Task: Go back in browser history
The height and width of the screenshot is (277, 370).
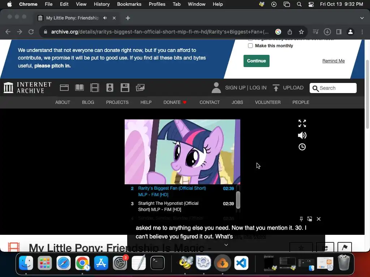Action: 8,32
